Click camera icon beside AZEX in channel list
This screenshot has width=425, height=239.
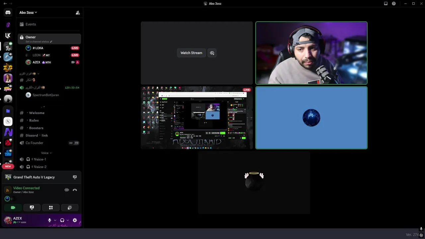[73, 62]
